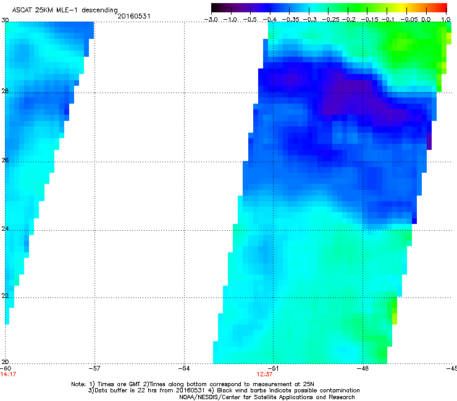Image resolution: width=457 pixels, height=401 pixels.
Task: Click the red end of the color bar
Action: (443, 8)
